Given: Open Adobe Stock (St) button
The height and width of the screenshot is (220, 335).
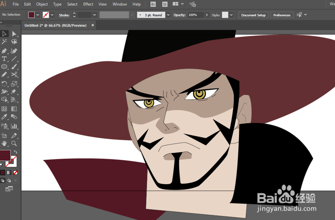Looking at the screenshot, I should coord(165,4).
